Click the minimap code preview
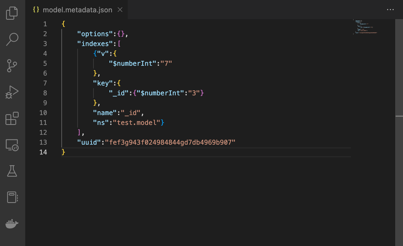 point(365,27)
